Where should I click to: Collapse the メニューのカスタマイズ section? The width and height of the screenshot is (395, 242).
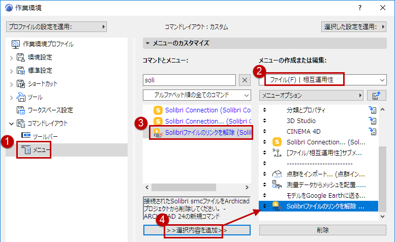click(147, 43)
